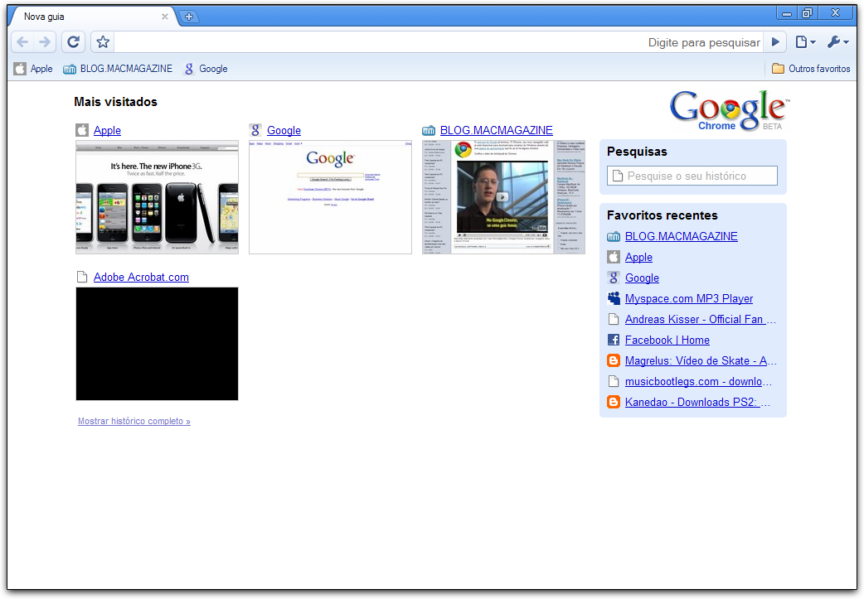Go back using the back arrow

coord(22,42)
